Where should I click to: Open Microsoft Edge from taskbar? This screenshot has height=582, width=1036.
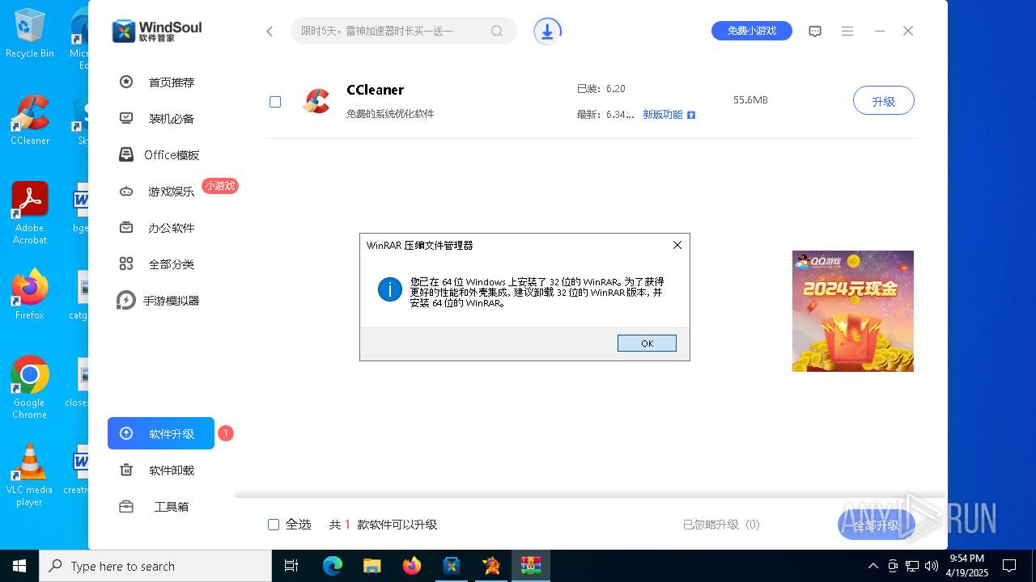click(333, 566)
